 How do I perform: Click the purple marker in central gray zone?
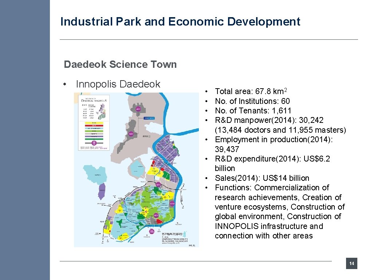click(x=131, y=134)
